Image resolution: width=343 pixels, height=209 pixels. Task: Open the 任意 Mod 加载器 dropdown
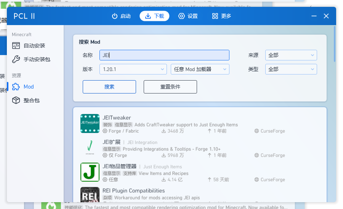point(200,69)
